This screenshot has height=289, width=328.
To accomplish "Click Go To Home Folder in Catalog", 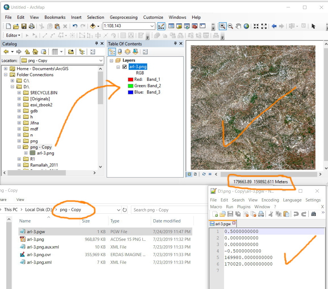I will pyautogui.click(x=35, y=52).
